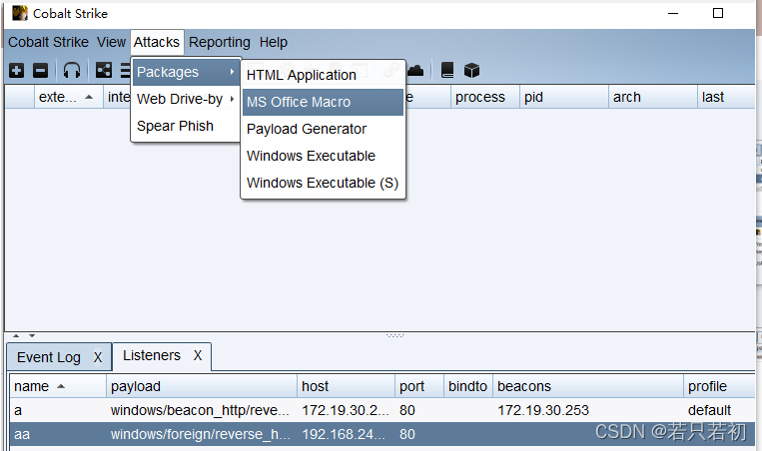
Task: Click the cube About icon in the toolbar
Action: [471, 71]
